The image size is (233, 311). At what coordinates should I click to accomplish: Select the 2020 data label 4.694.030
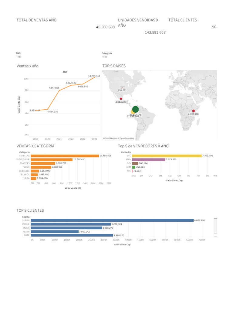(53, 112)
